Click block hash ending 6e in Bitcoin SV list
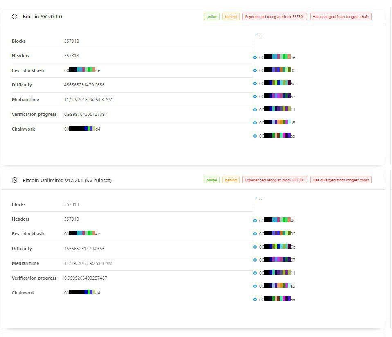 (x=277, y=83)
